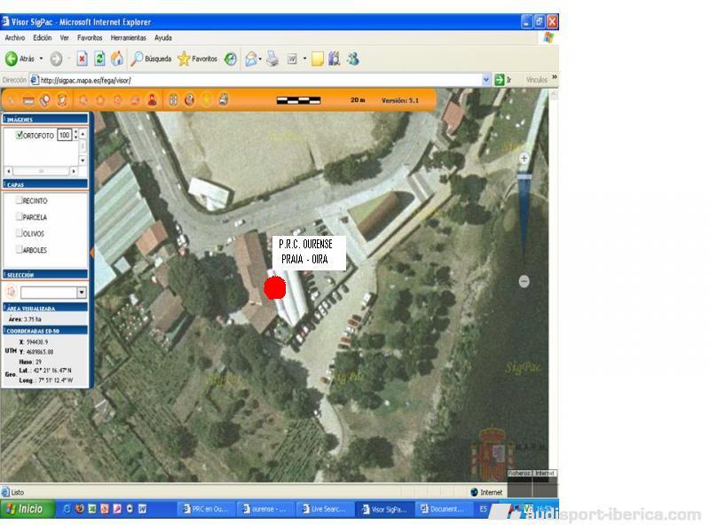This screenshot has width=710, height=532.
Task: Click the green Atrás back arrow
Action: (x=12, y=59)
